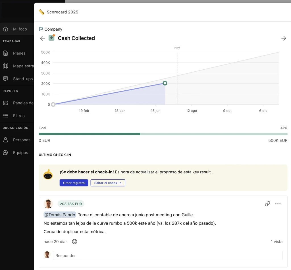Open Personas sidebar item

(x=17, y=140)
